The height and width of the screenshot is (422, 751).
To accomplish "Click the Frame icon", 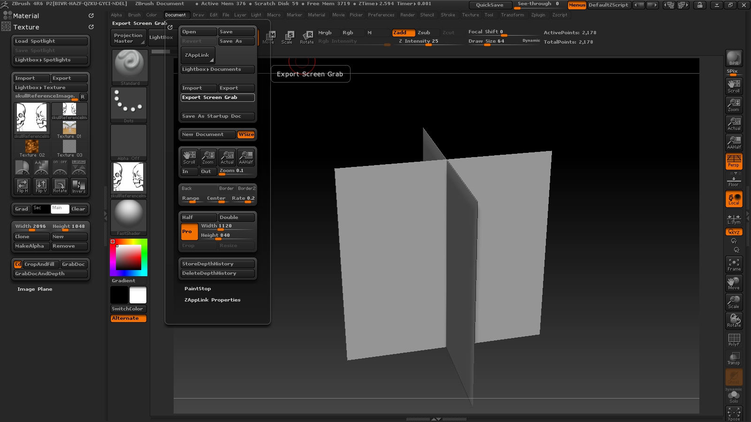I will [734, 264].
